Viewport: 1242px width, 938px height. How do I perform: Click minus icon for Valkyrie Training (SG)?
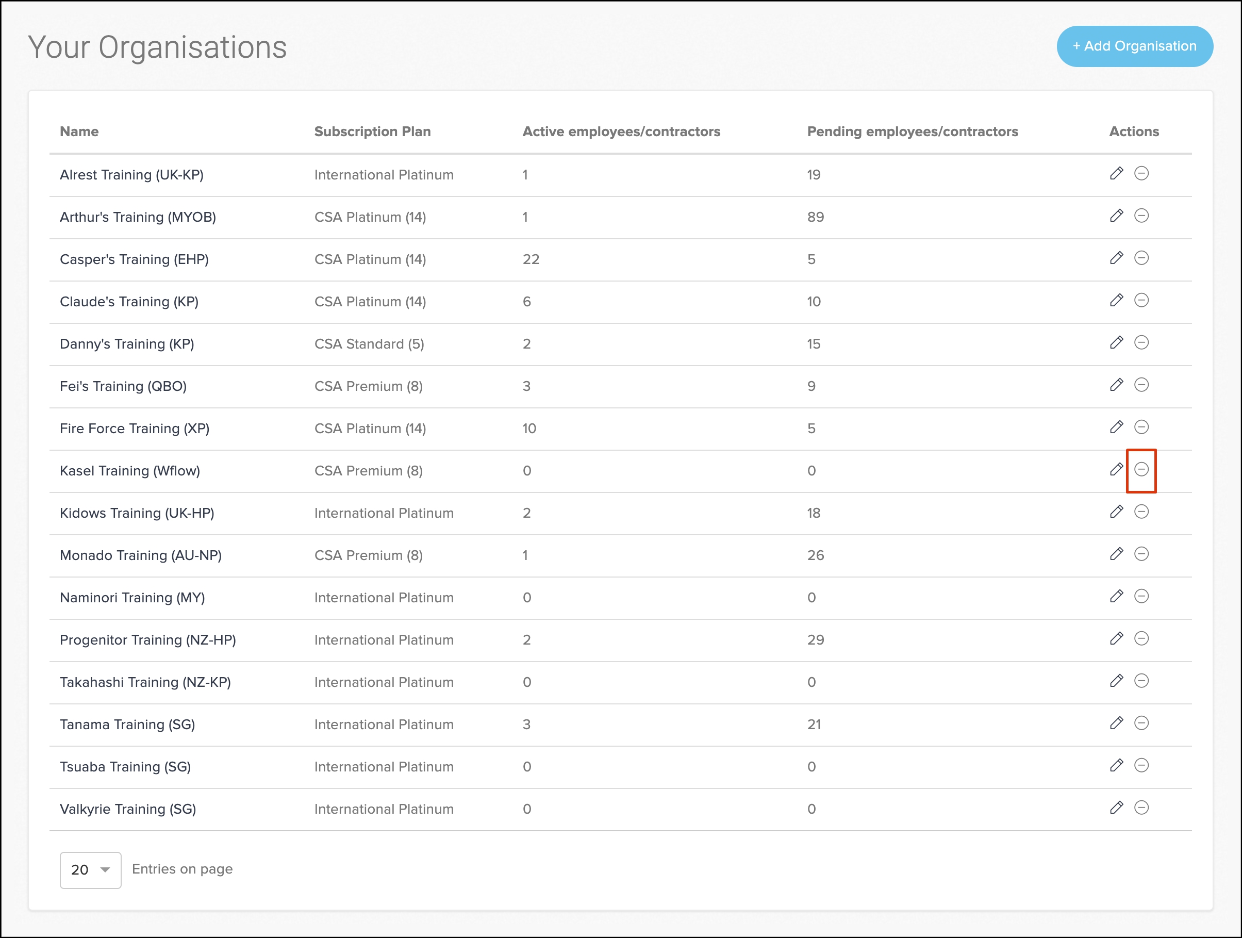point(1141,808)
